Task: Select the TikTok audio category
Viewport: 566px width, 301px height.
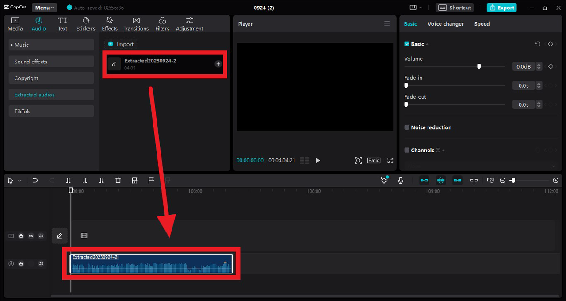Action: tap(51, 112)
